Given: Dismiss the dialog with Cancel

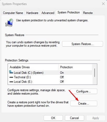Looking at the screenshot, I should point(74,118).
